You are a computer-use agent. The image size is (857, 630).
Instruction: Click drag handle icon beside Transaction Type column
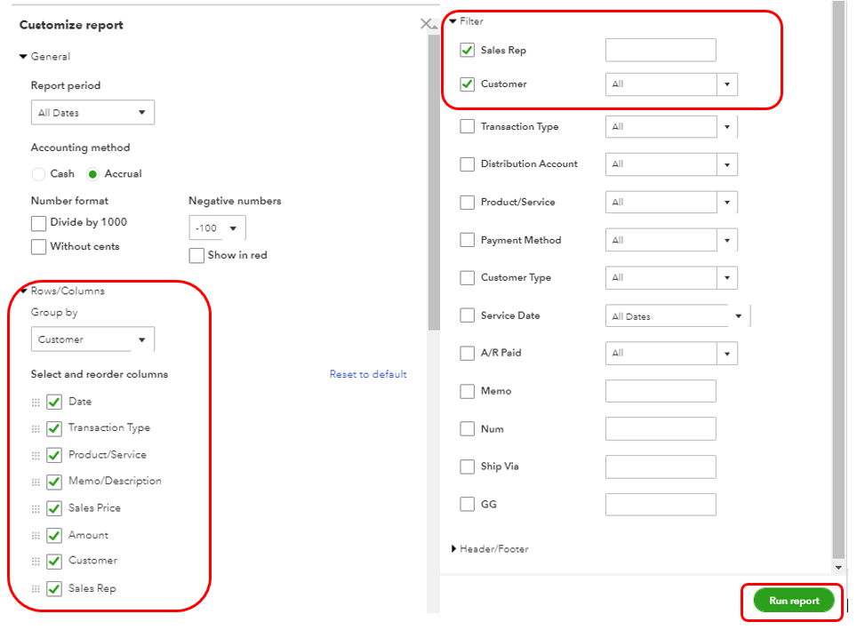tap(36, 429)
